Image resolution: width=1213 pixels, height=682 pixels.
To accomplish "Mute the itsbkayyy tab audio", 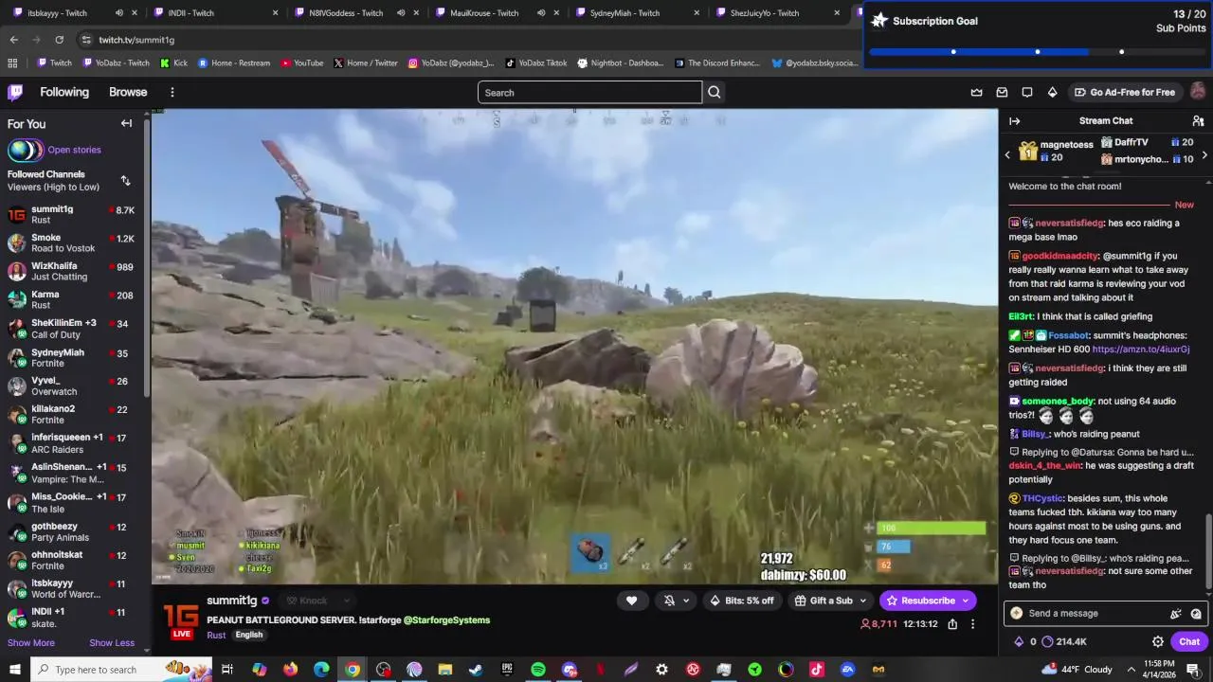I will click(x=118, y=13).
